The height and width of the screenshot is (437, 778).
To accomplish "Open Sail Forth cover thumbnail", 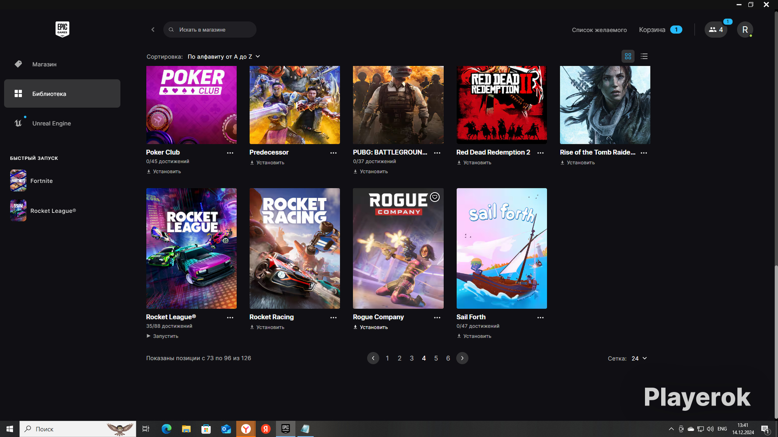I will pyautogui.click(x=501, y=248).
